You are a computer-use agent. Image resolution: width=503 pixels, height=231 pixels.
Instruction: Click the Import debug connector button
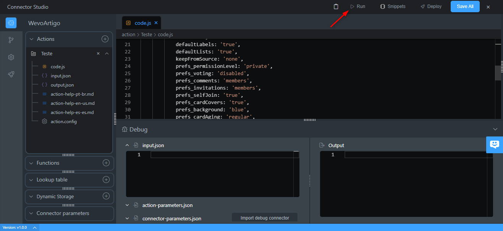click(264, 217)
